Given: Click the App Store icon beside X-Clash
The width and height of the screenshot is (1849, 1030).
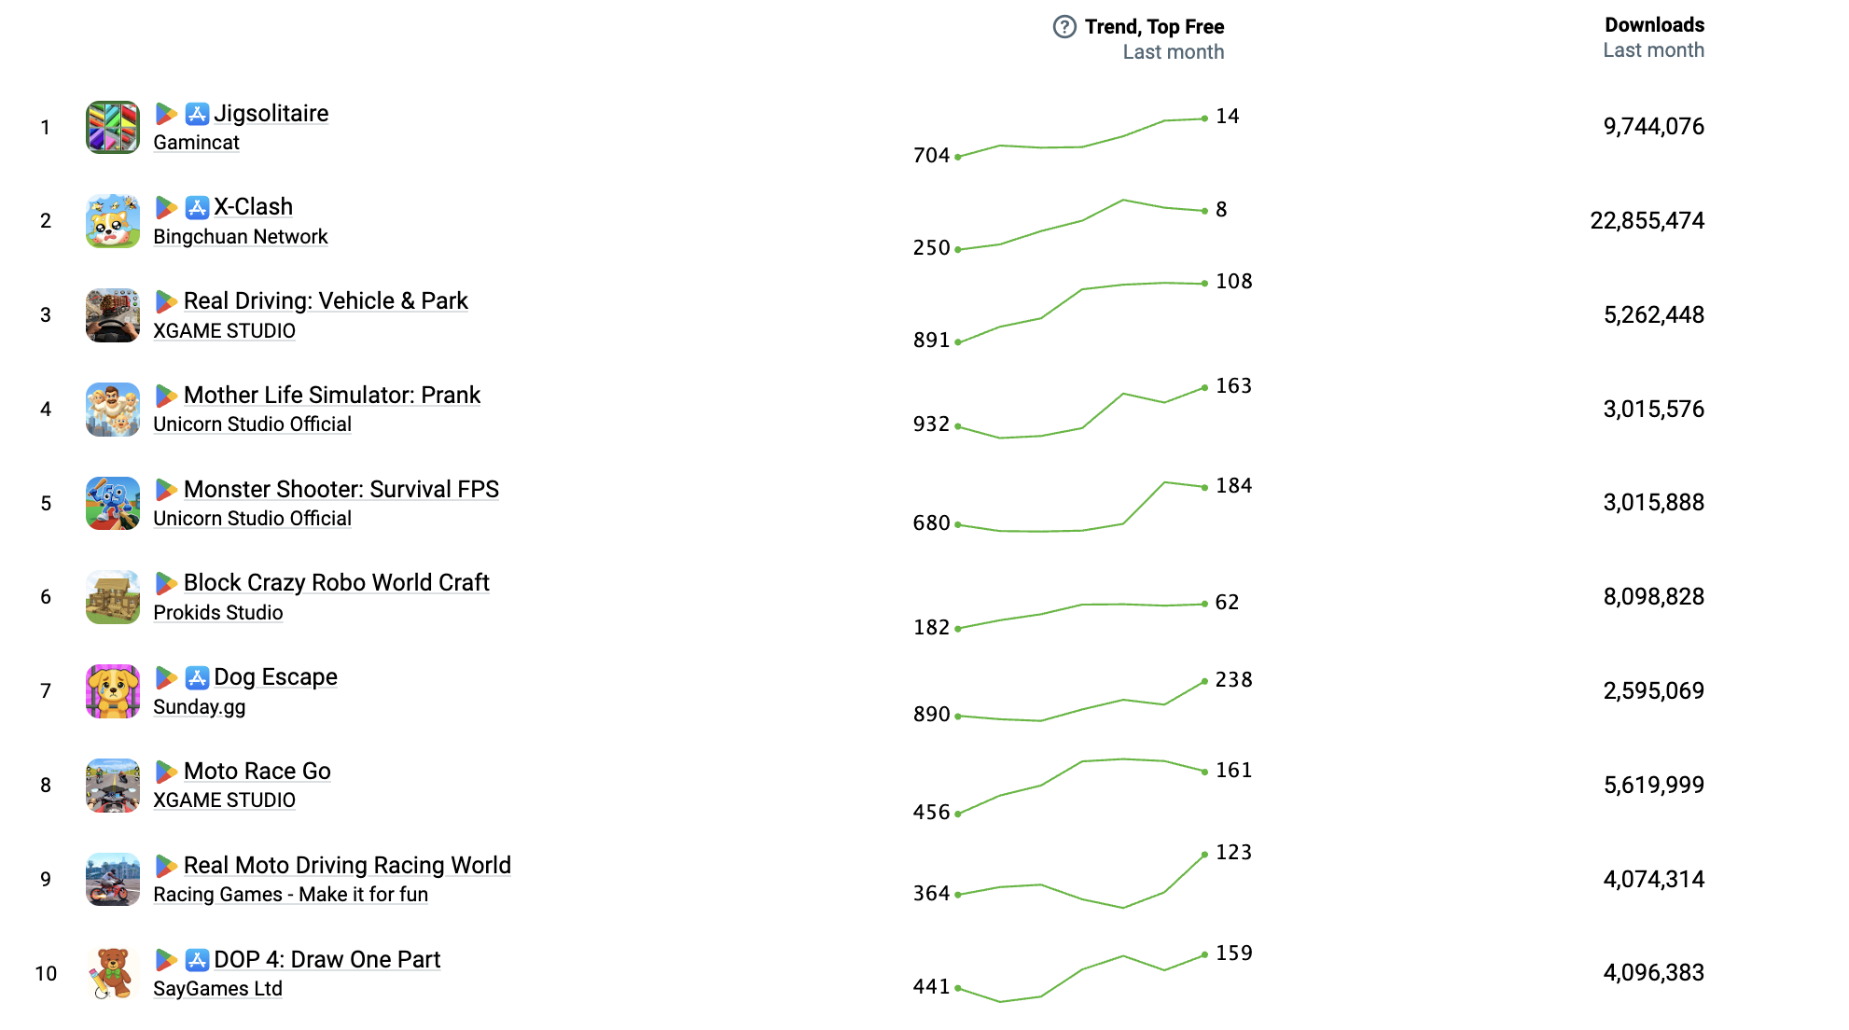Looking at the screenshot, I should pos(197,207).
